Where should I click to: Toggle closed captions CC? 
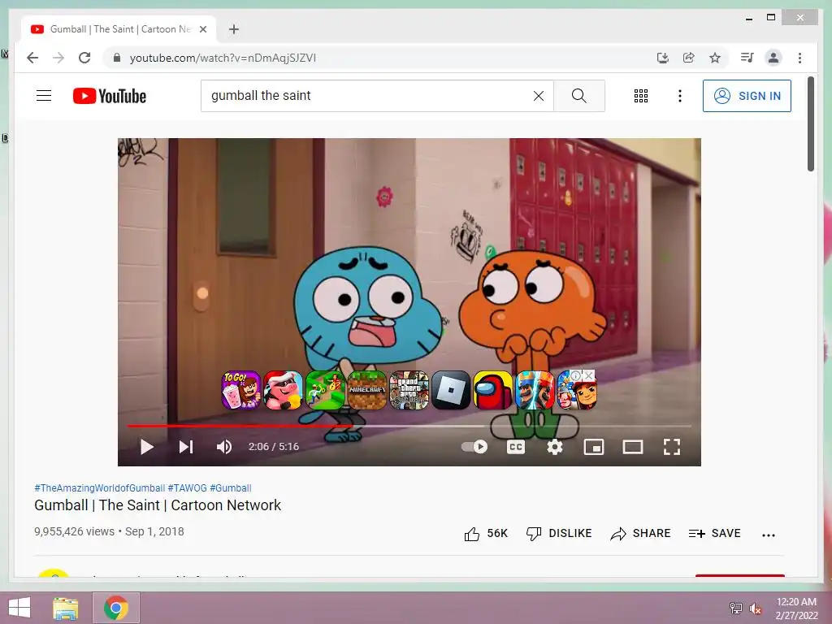pos(516,447)
